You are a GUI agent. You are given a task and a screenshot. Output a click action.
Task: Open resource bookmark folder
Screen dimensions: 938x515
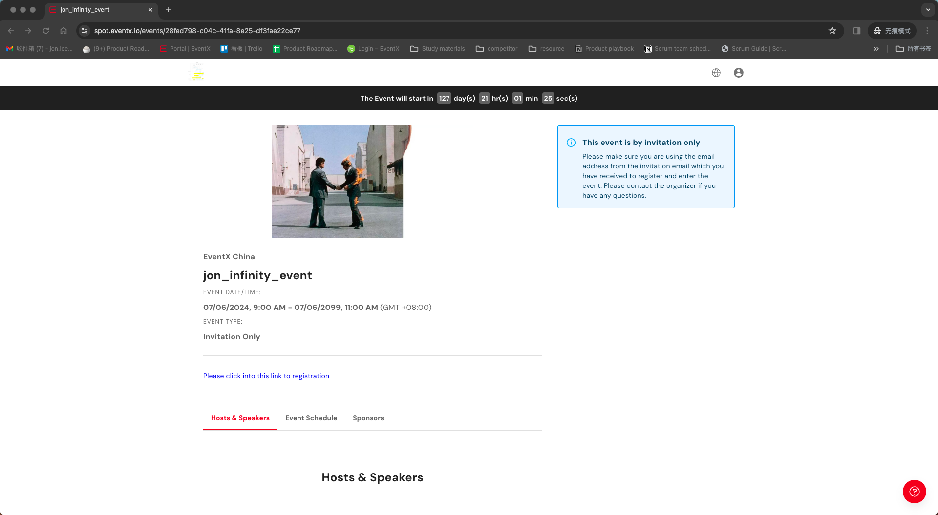pyautogui.click(x=547, y=49)
